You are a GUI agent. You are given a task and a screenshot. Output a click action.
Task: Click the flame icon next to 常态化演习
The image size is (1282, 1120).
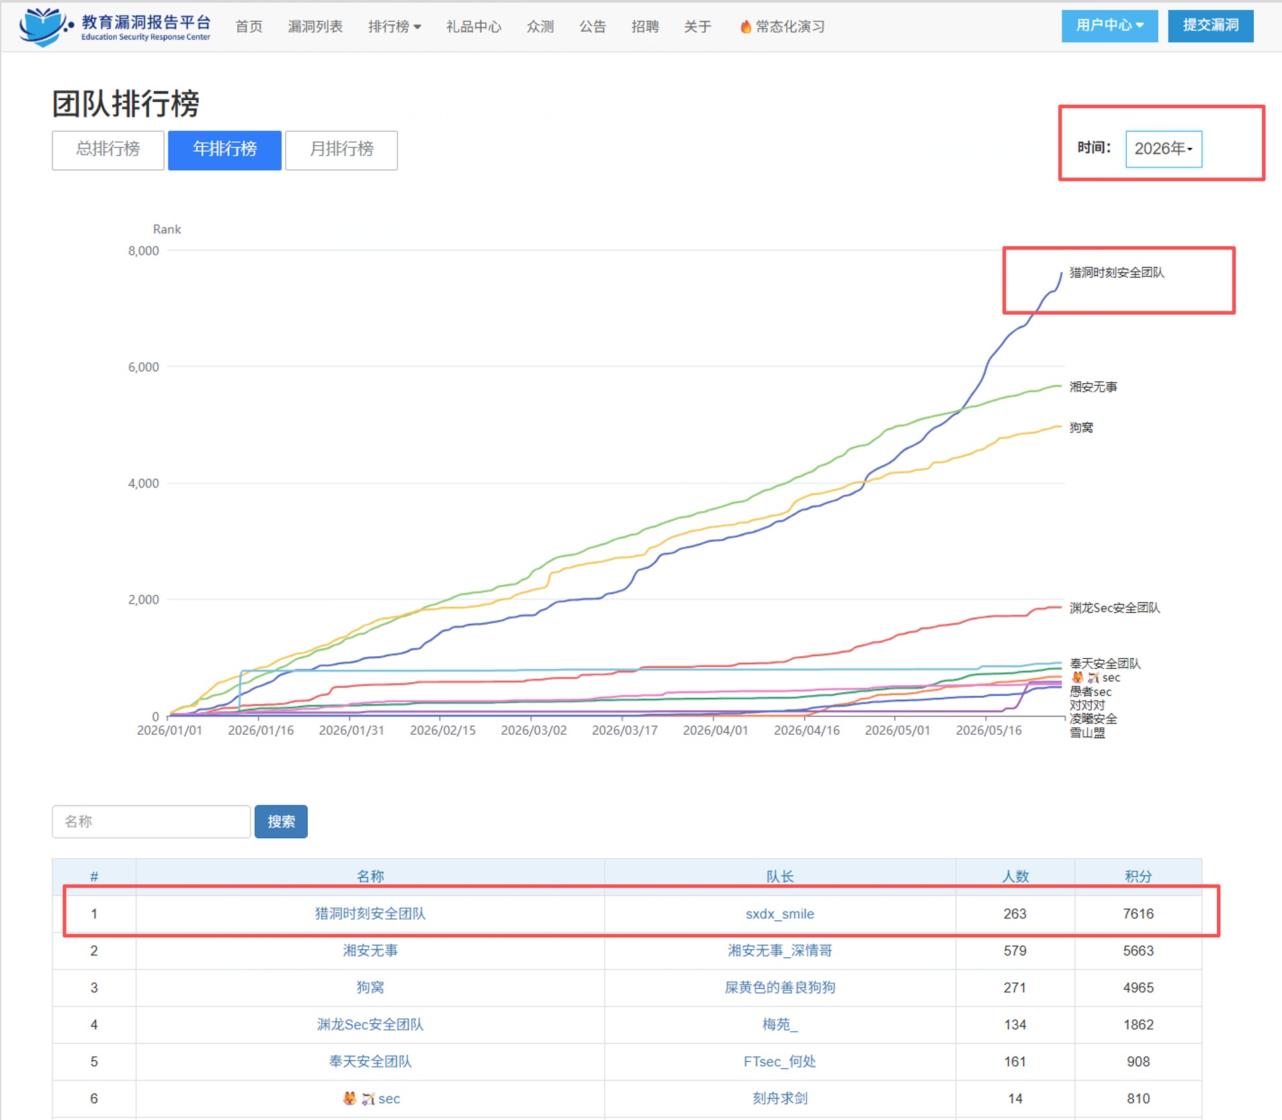pyautogui.click(x=745, y=26)
